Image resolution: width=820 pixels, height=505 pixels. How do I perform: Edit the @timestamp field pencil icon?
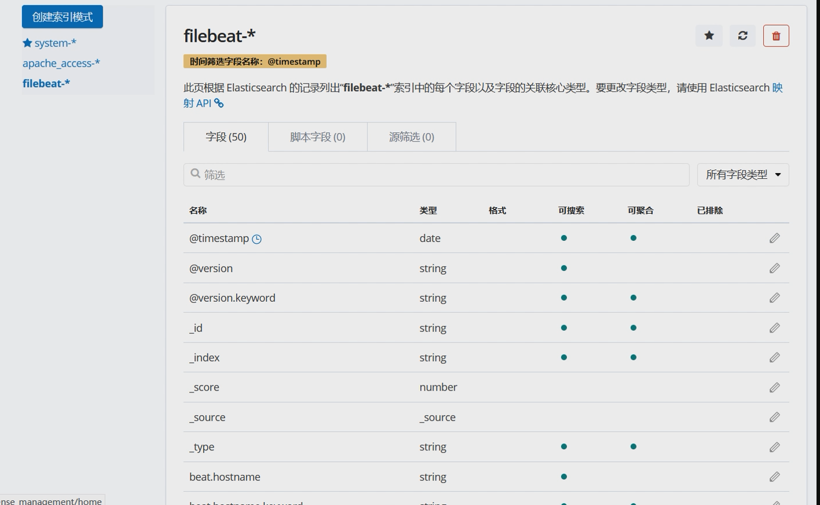click(775, 238)
